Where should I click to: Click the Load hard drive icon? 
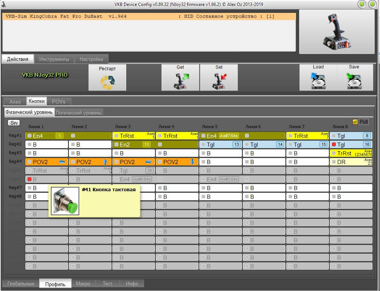tap(318, 77)
